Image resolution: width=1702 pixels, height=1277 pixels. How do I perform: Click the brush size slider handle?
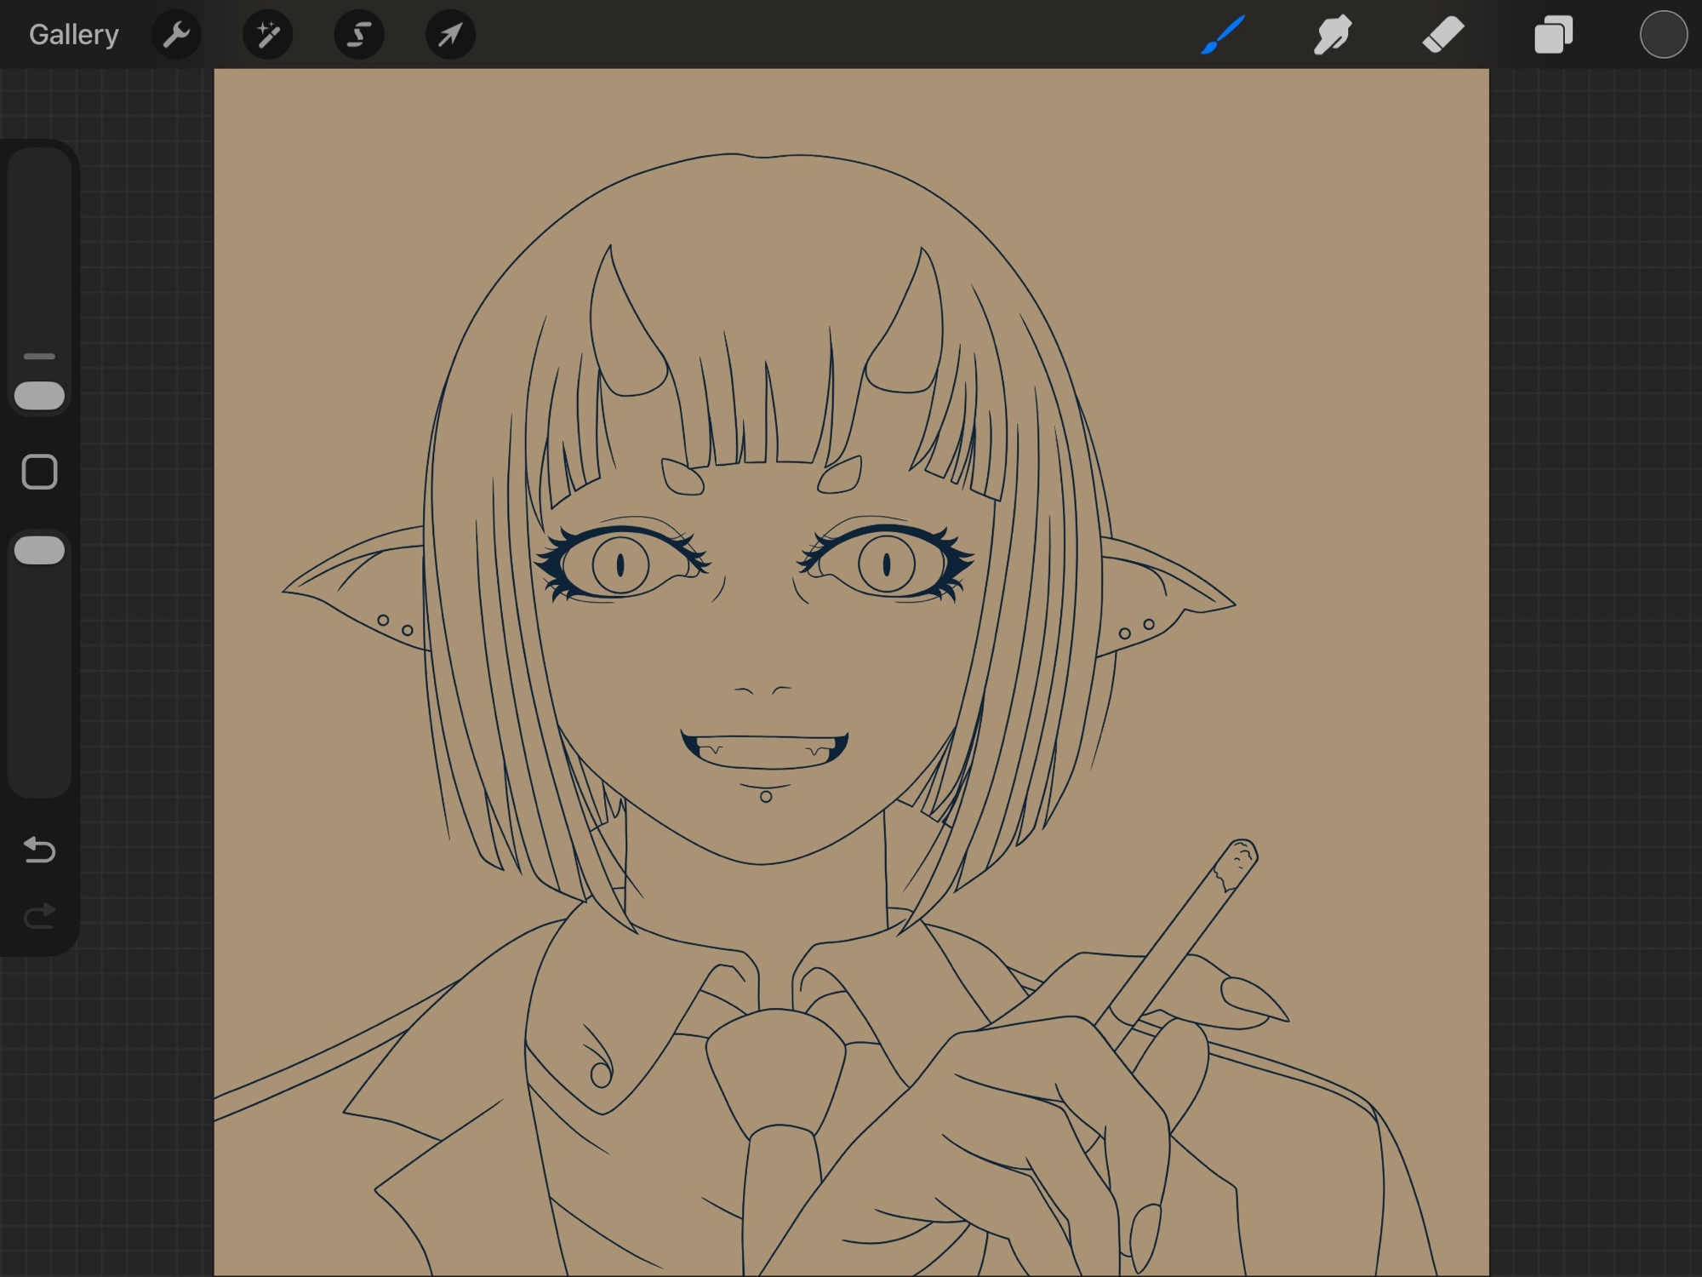pos(40,396)
